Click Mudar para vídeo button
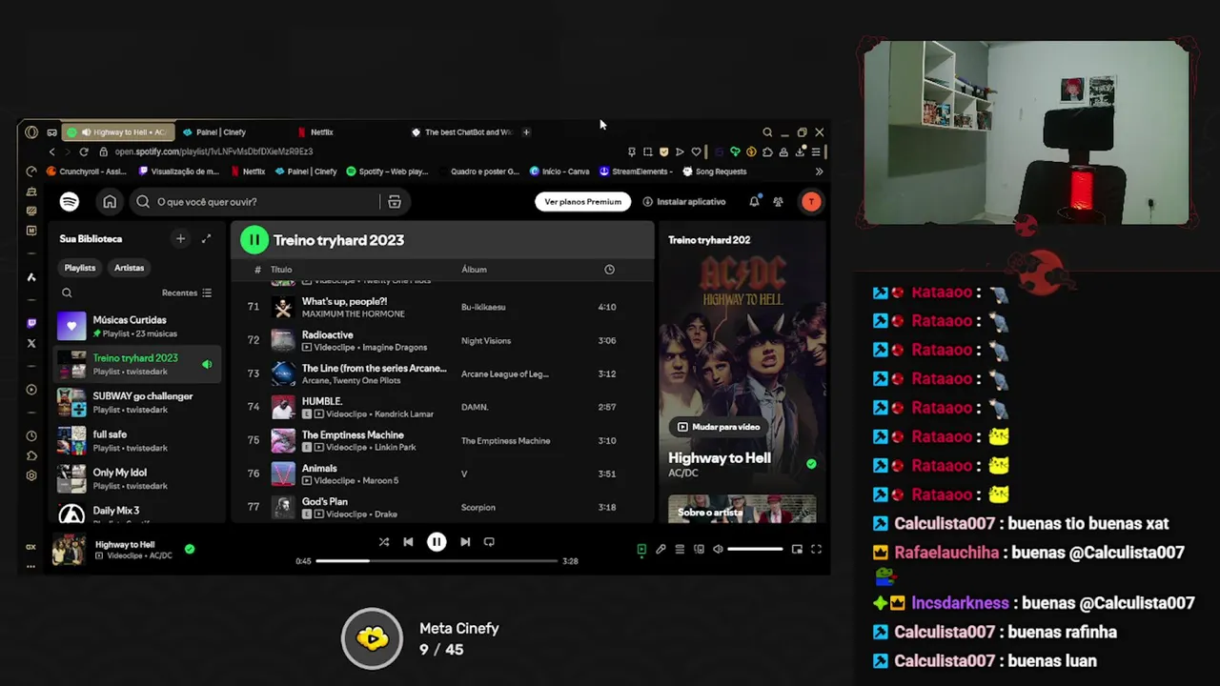 click(x=719, y=427)
